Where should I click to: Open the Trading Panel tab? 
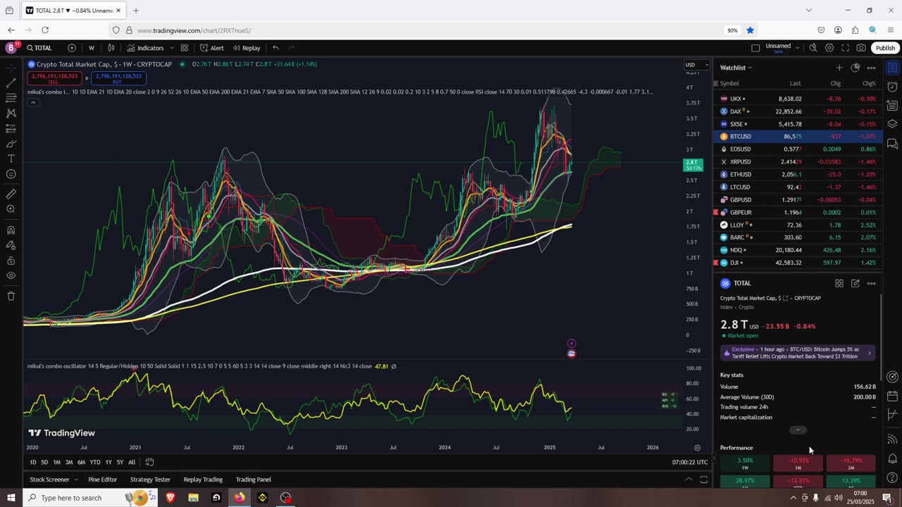click(x=253, y=480)
